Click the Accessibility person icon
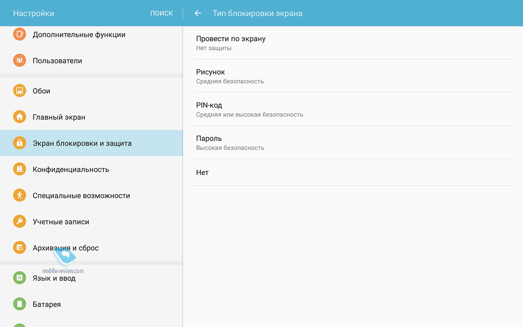Image resolution: width=523 pixels, height=327 pixels. (x=19, y=195)
